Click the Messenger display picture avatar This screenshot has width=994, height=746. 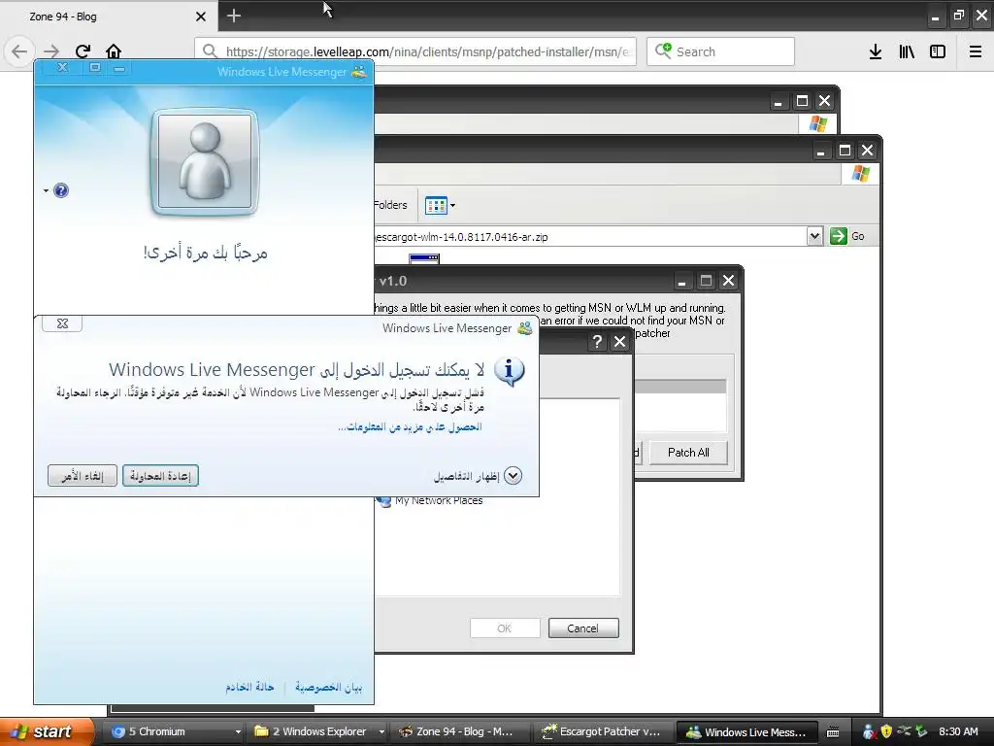pos(205,162)
